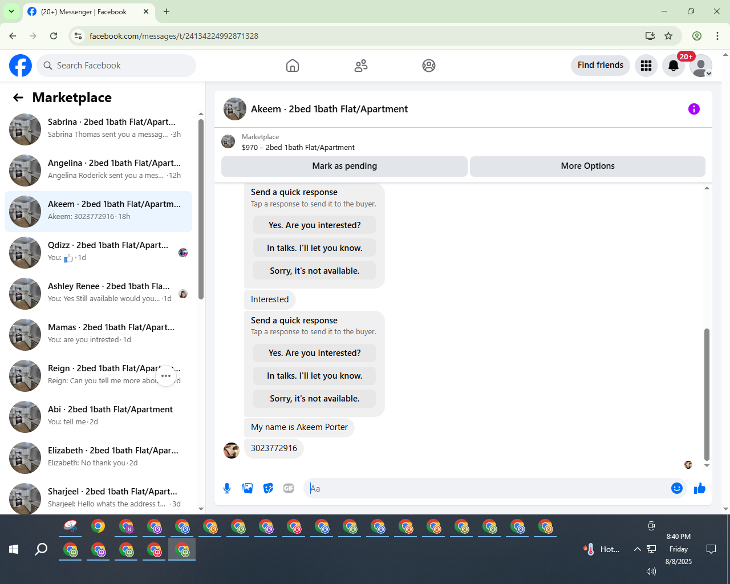Open Akeem's avatar beside phone number message
The height and width of the screenshot is (584, 730).
[x=232, y=451]
